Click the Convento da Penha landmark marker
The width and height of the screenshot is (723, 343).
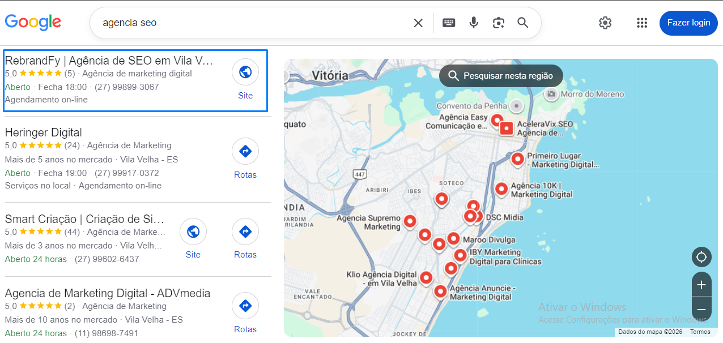[x=516, y=106]
